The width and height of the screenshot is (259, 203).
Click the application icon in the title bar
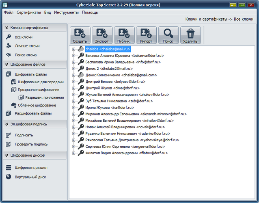5,5
